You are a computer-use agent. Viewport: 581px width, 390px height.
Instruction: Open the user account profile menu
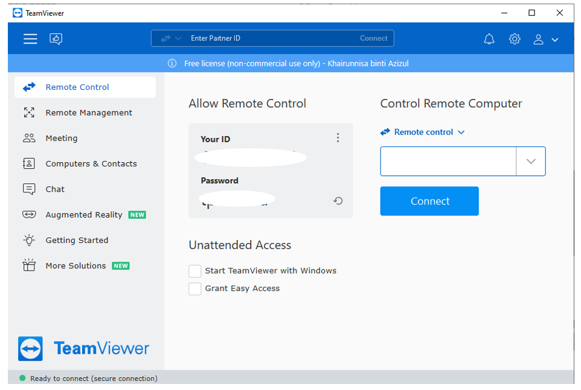click(538, 39)
